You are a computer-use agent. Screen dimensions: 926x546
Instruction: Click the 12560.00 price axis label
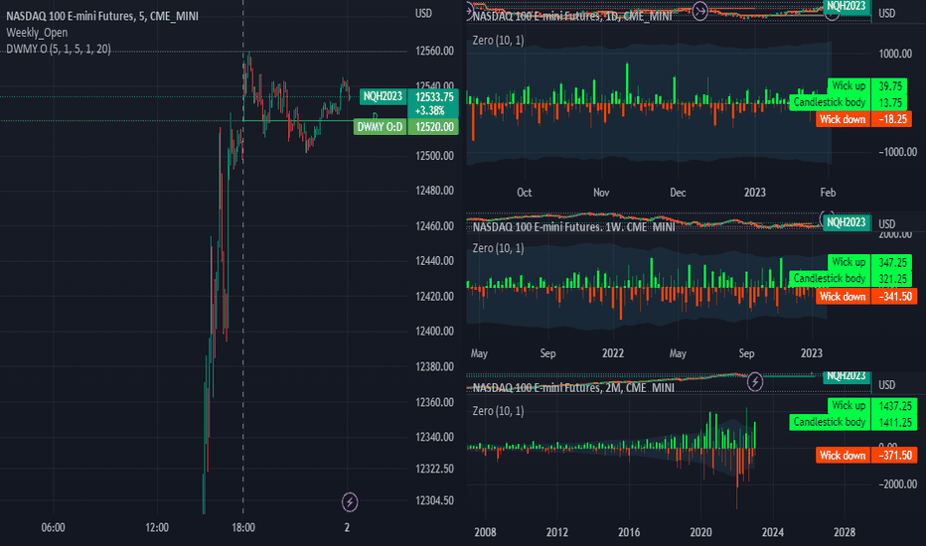click(x=434, y=51)
